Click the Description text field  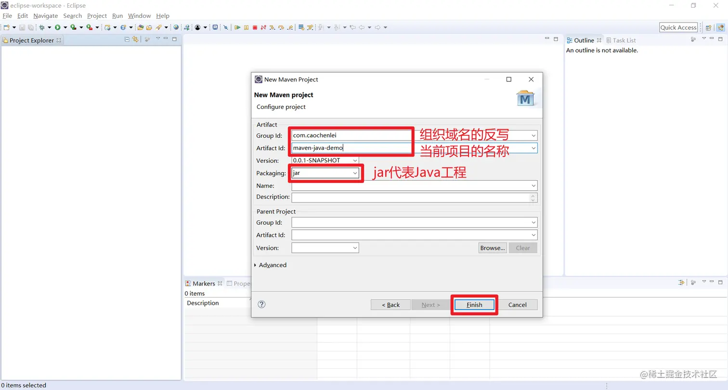point(415,197)
